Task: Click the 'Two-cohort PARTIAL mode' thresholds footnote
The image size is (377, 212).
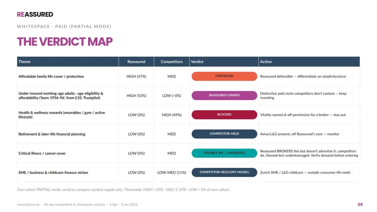Action: click(x=123, y=190)
